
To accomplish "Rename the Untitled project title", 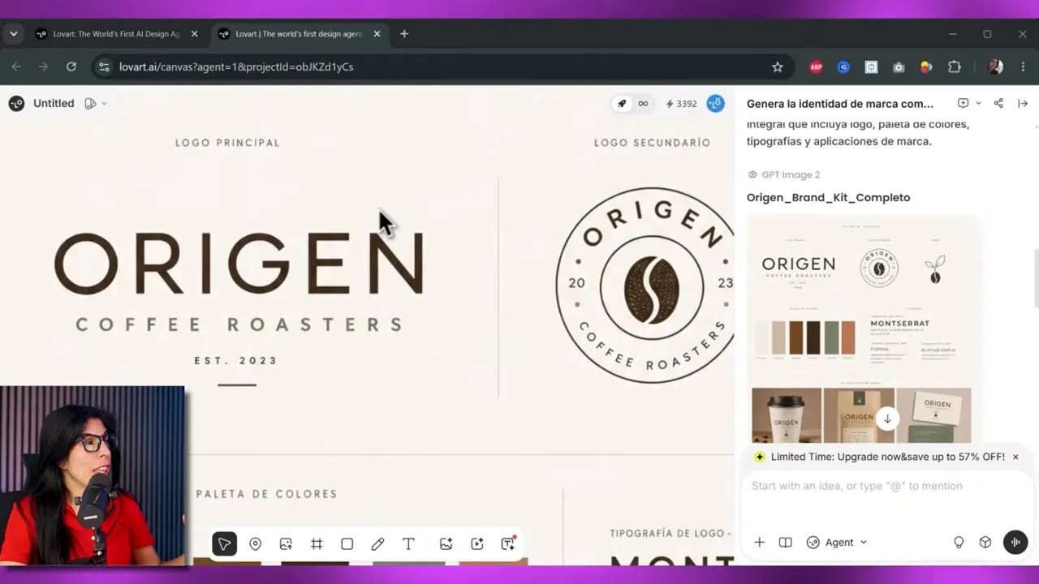I will click(54, 104).
